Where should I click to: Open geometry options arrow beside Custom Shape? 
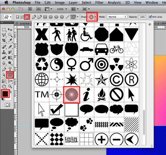[x=78, y=17]
